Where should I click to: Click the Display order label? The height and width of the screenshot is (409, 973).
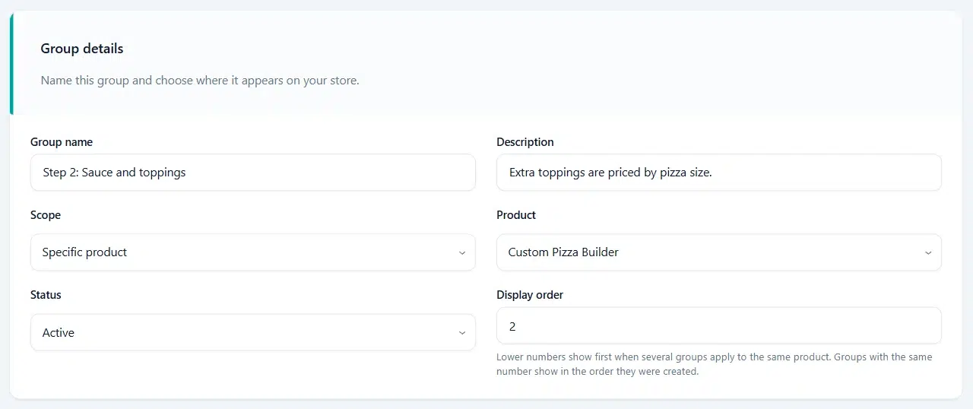click(530, 295)
